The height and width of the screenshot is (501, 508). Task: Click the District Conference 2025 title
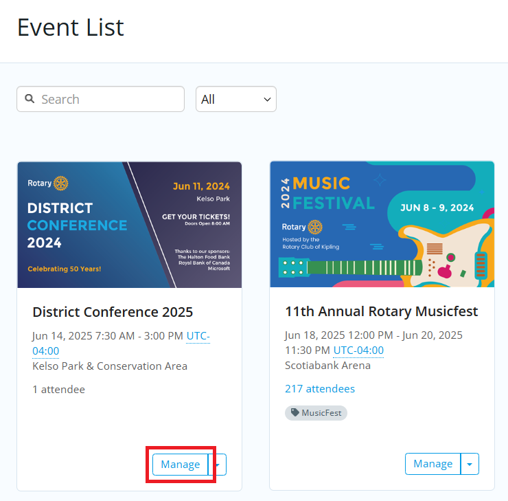click(x=113, y=312)
